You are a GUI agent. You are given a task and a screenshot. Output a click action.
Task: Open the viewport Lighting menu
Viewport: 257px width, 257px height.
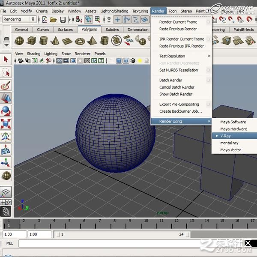point(51,54)
